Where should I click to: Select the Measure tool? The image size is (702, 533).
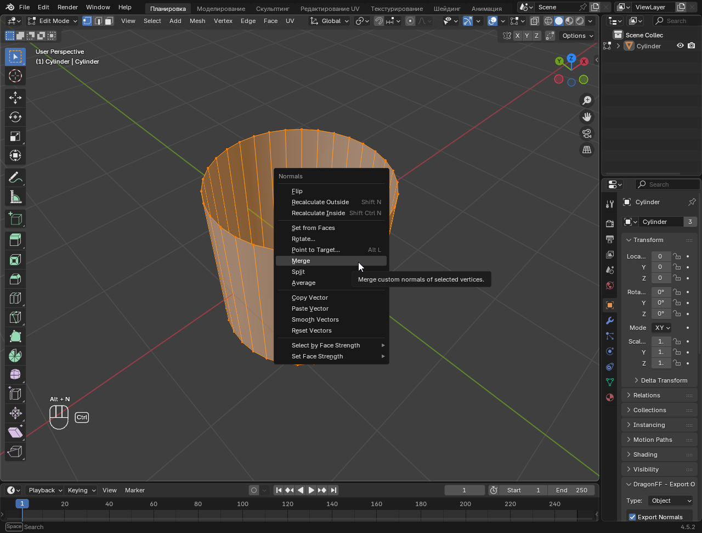[15, 197]
